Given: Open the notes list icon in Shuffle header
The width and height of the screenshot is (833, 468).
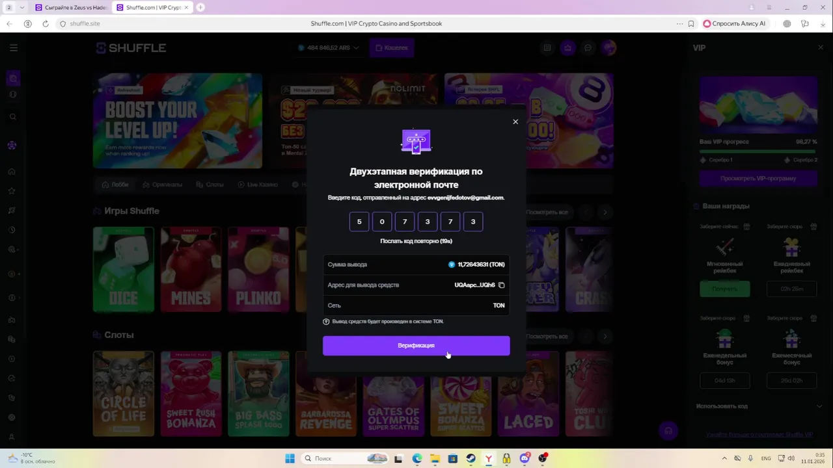Looking at the screenshot, I should coord(547,47).
